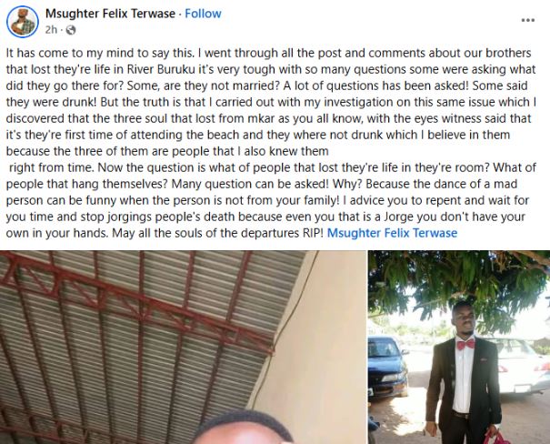The image size is (550, 444).
Task: Open the right photo of man in suit
Action: click(x=459, y=348)
